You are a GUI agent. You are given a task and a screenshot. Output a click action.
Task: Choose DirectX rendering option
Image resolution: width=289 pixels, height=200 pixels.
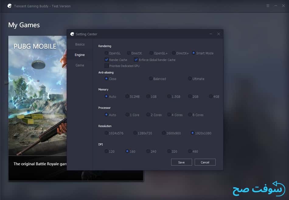129,53
